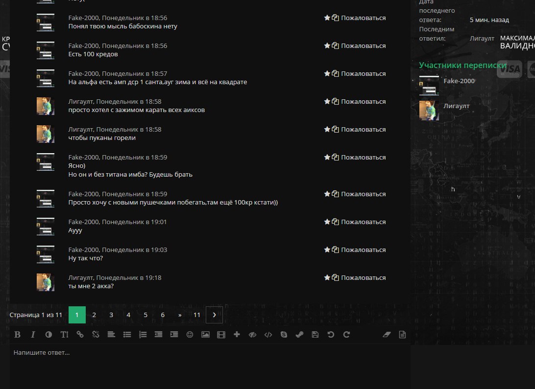Click the insert image icon

coord(205,335)
